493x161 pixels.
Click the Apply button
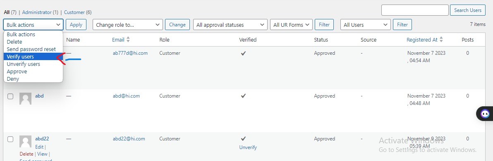pyautogui.click(x=76, y=25)
